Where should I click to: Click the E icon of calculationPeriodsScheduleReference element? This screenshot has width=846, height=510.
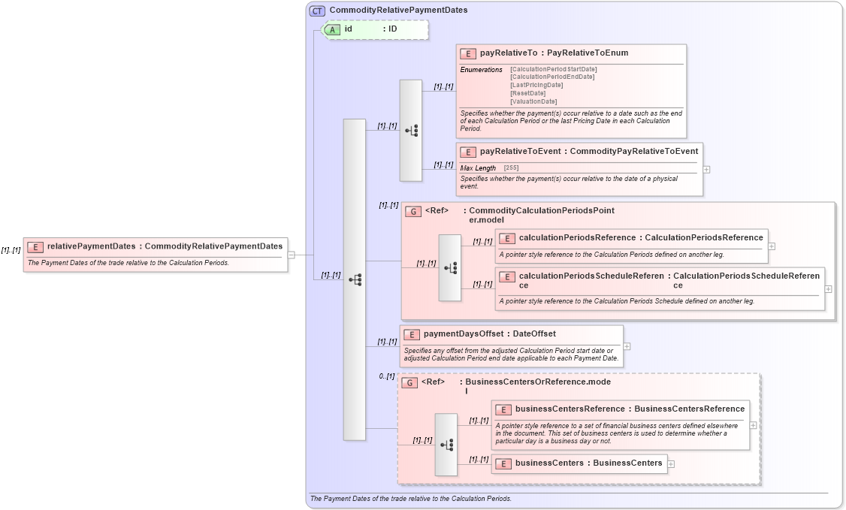click(507, 276)
